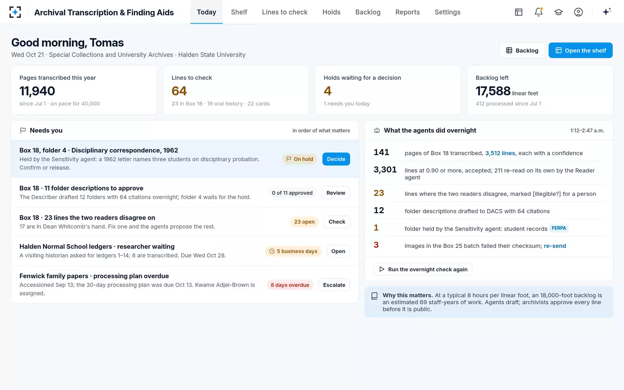Open the Reports tab
Screen dimensions: 624x390
[x=407, y=12]
